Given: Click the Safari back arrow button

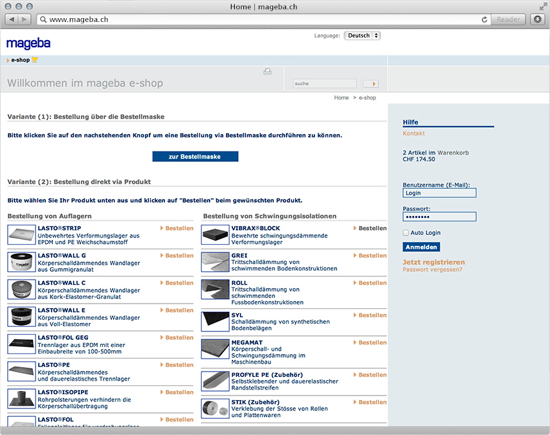Looking at the screenshot, I should (12, 19).
